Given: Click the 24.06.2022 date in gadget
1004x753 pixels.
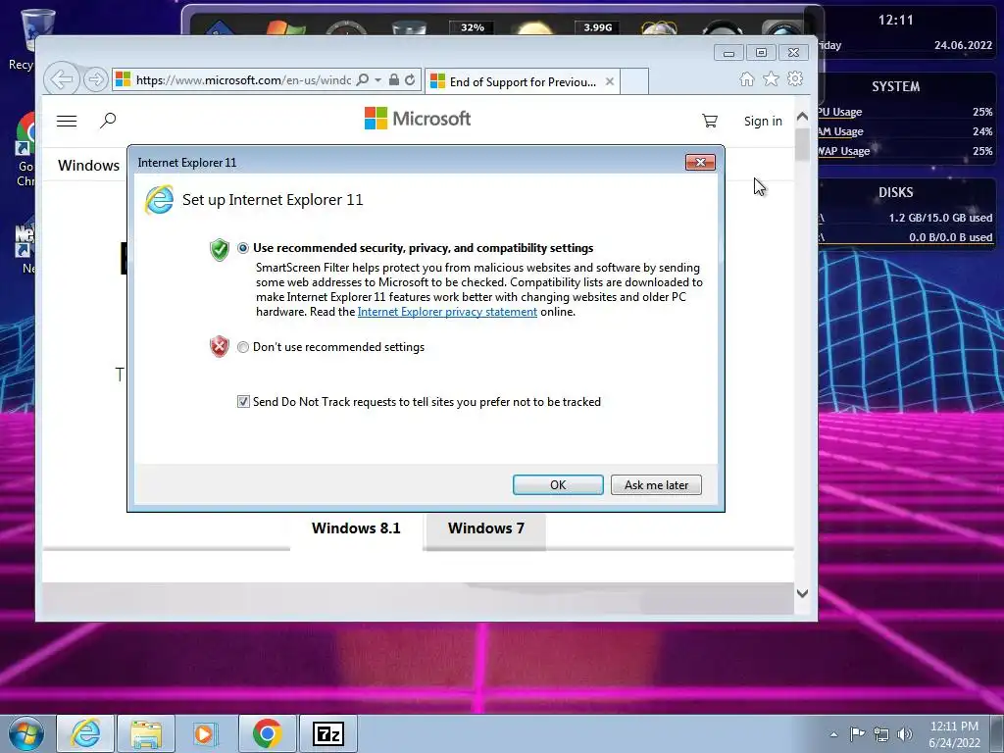Looking at the screenshot, I should coord(963,45).
